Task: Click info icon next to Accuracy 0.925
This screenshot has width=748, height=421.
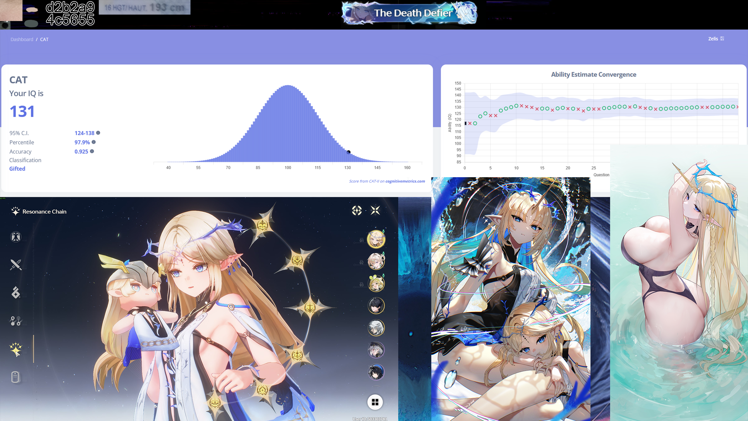Action: pyautogui.click(x=92, y=151)
